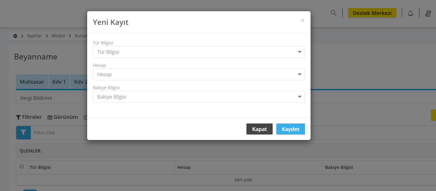Switch to the Muhtasar tab
The width and height of the screenshot is (436, 191).
[32, 82]
